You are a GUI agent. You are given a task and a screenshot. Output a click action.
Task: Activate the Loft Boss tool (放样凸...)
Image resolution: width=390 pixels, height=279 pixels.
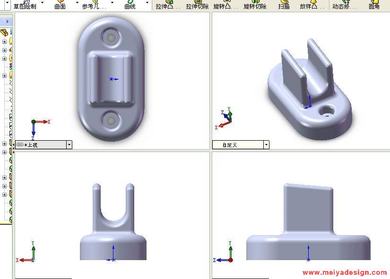312,5
